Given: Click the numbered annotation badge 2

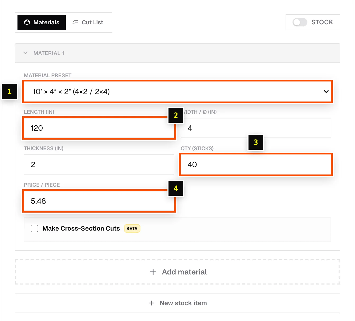Looking at the screenshot, I should tap(176, 115).
